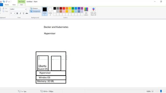The height and width of the screenshot is (93, 166).
Task: Pick the white color swatch
Action: coord(55,11)
